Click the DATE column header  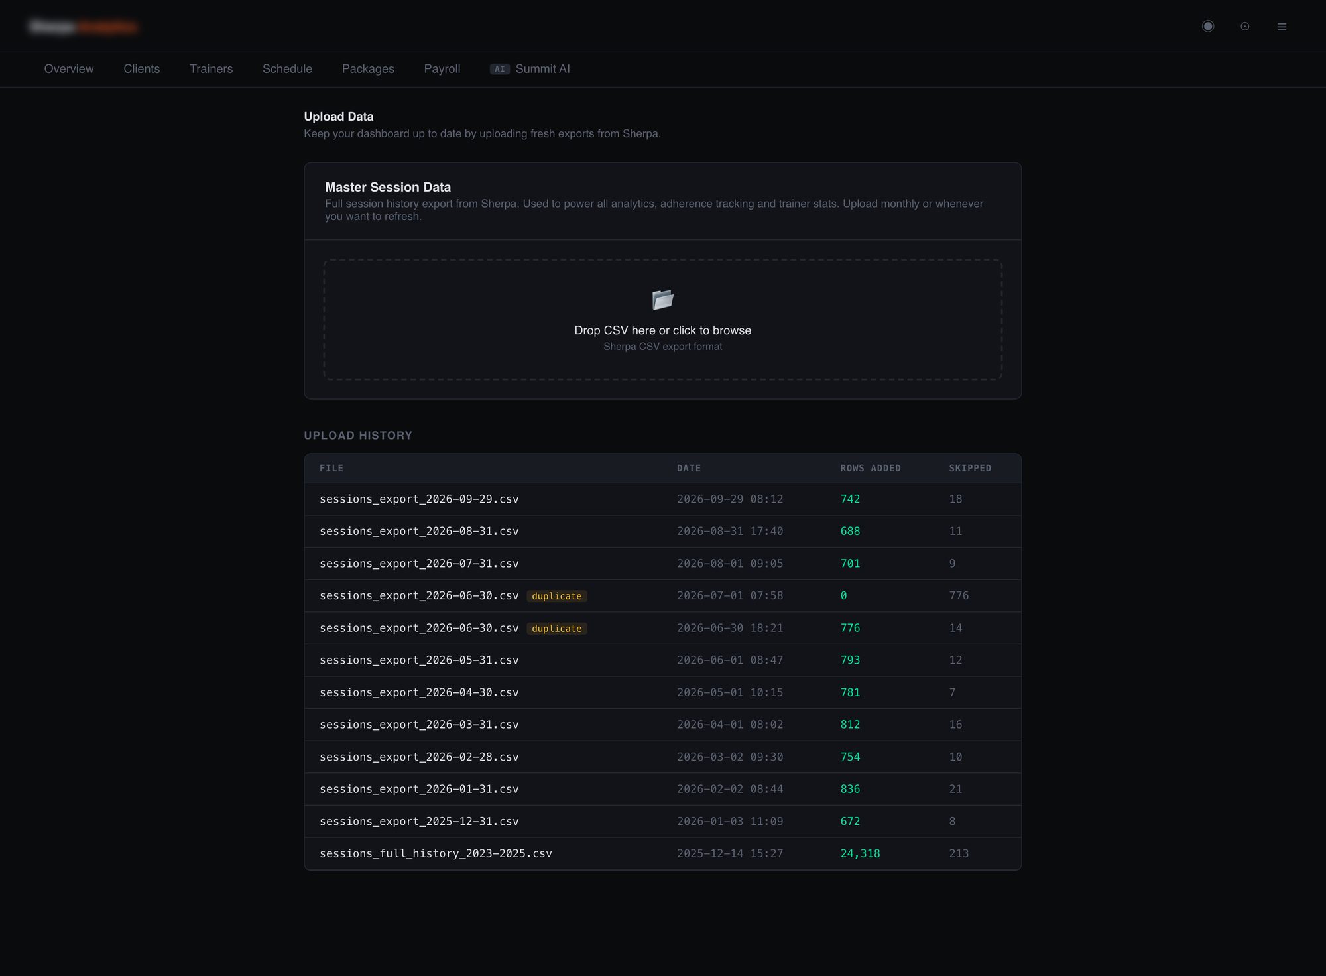(x=689, y=468)
